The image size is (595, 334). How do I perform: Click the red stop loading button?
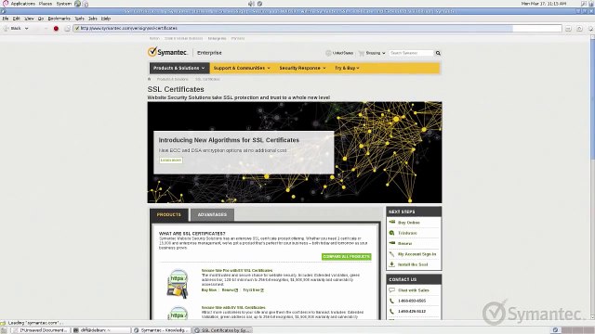(x=56, y=29)
